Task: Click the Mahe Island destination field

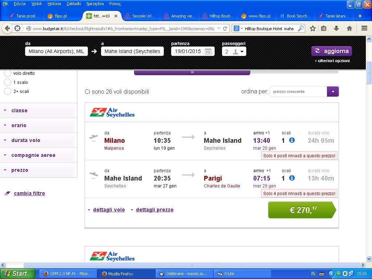Action: (x=132, y=51)
